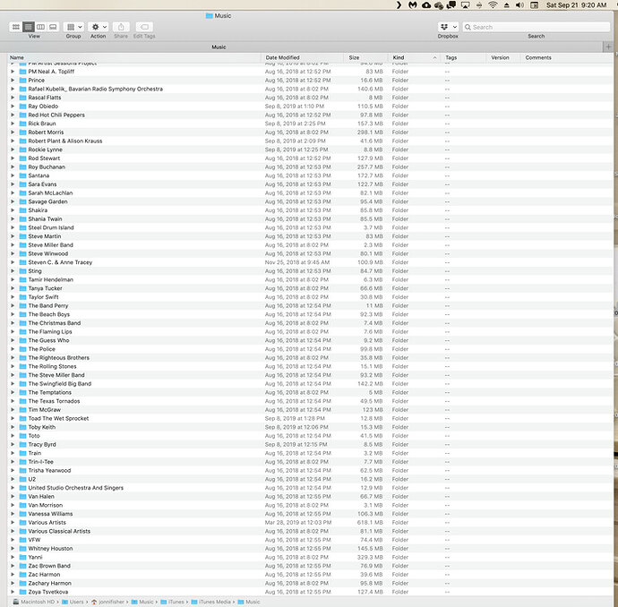Open the Action gear menu
618x607 pixels.
click(x=99, y=27)
